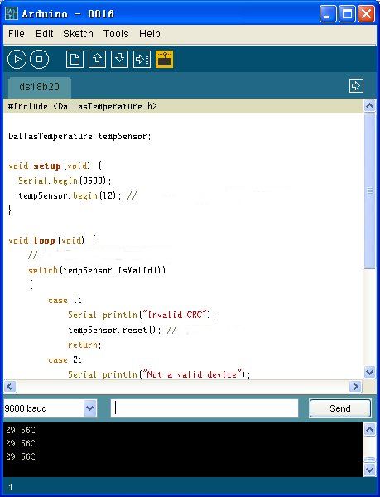Open the 9600 baud rate dropdown
Screen dimensions: 380x497
point(90,408)
